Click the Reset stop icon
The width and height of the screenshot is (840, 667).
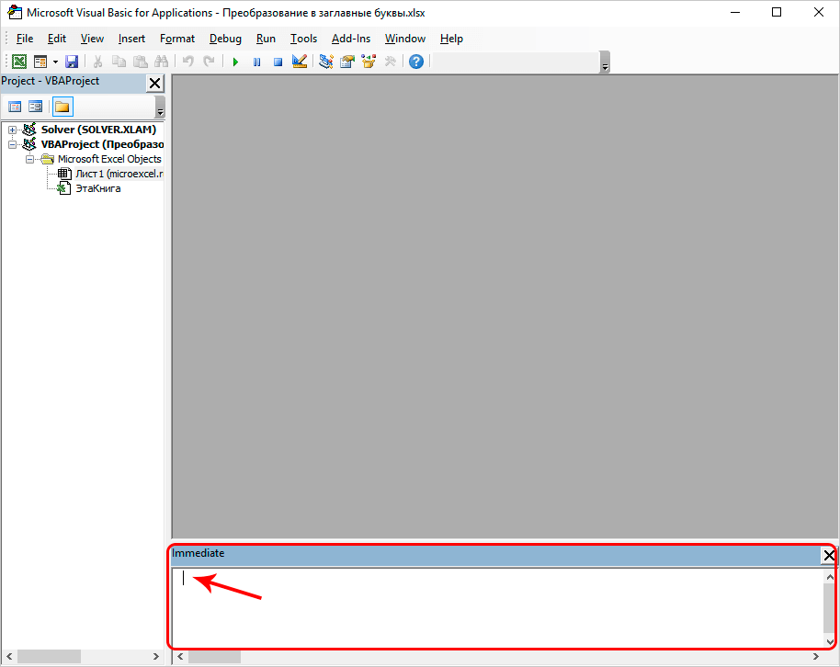[278, 62]
